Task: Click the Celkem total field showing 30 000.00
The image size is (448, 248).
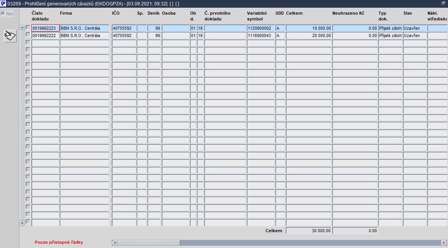Action: (x=308, y=231)
